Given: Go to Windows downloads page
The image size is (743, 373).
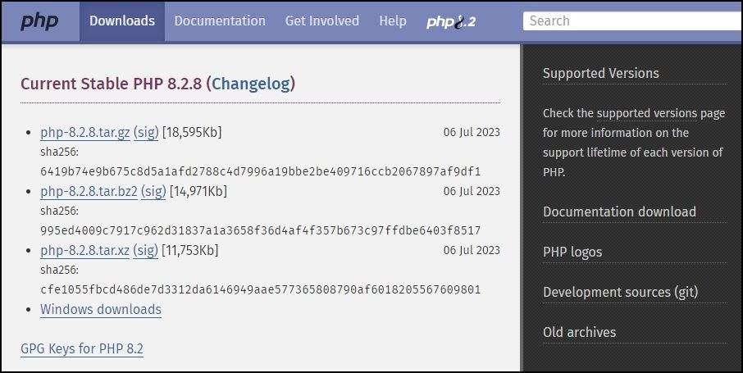Looking at the screenshot, I should (x=101, y=310).
